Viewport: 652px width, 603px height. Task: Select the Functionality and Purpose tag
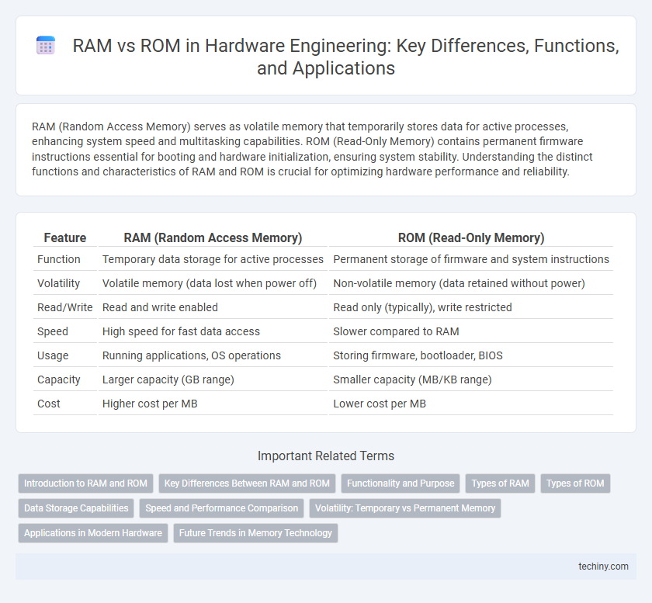pos(401,483)
